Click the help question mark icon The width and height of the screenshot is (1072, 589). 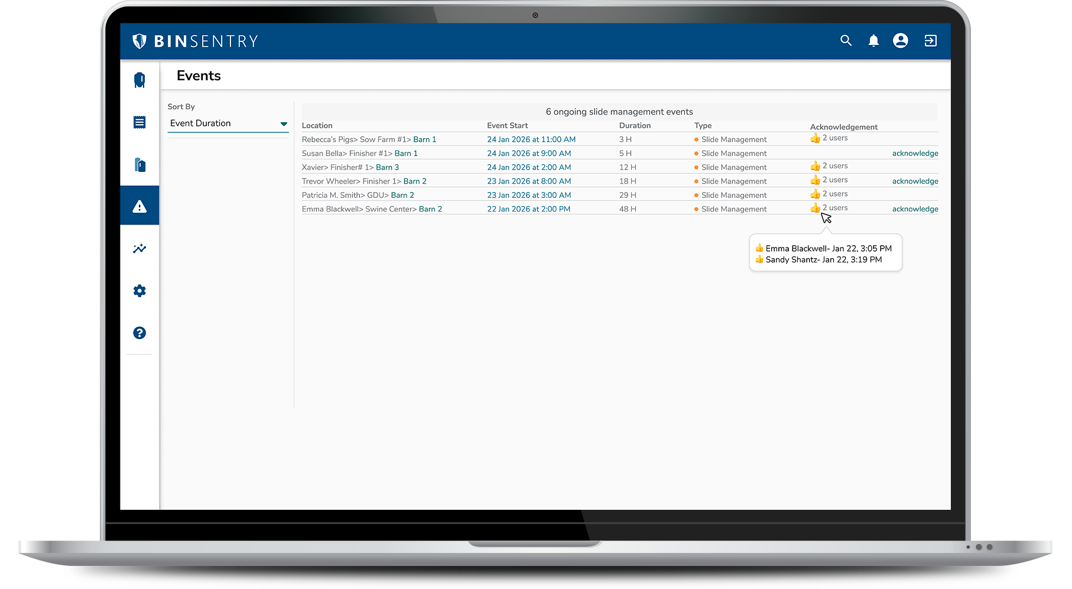click(139, 333)
